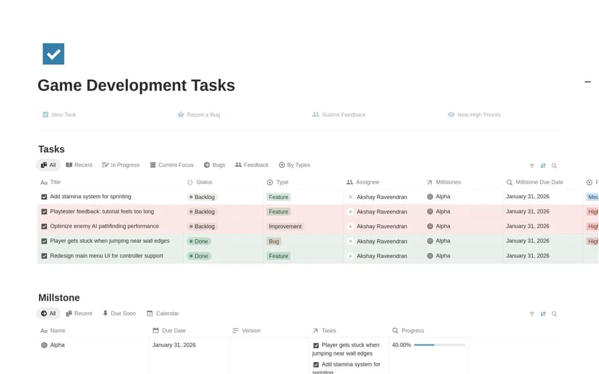Click the Tasks section heading

pos(52,149)
